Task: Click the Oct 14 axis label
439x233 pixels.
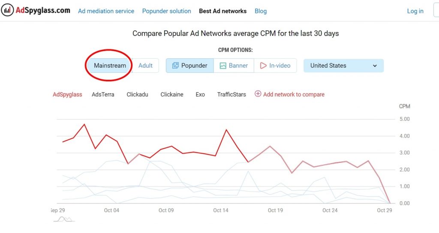Action: [x=221, y=210]
